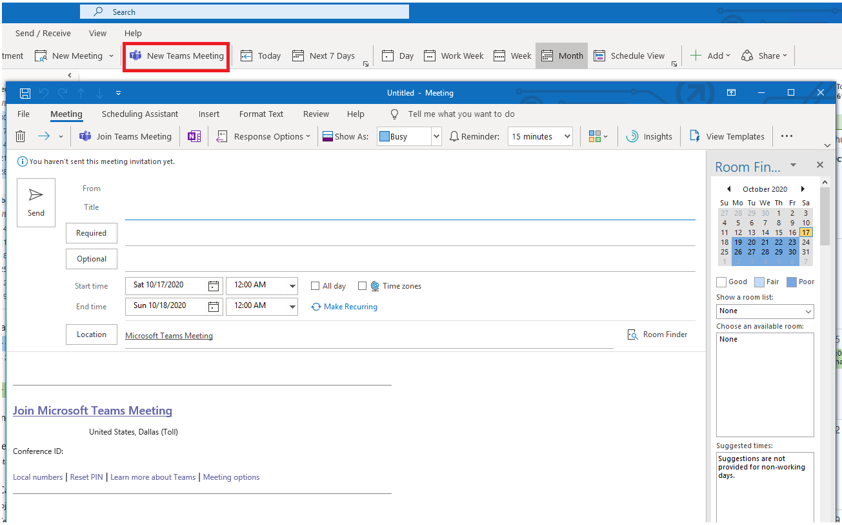Open the Show As Busy dropdown
The height and width of the screenshot is (525, 842).
pyautogui.click(x=436, y=136)
